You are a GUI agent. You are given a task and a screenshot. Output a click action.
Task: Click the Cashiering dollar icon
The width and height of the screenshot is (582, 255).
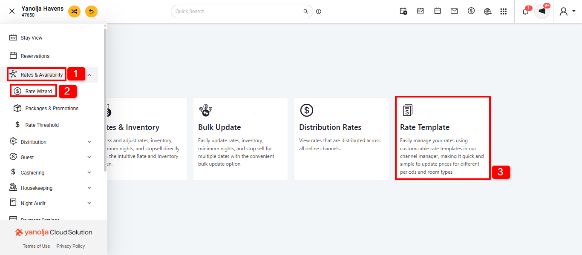click(x=13, y=172)
